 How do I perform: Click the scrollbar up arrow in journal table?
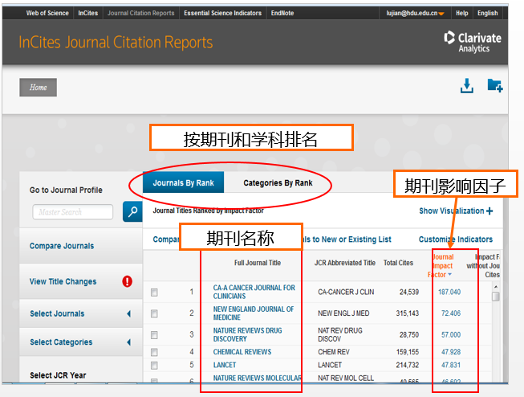(496, 287)
